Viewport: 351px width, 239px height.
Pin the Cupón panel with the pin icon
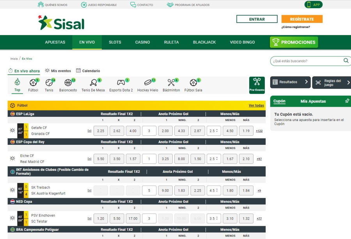347,101
